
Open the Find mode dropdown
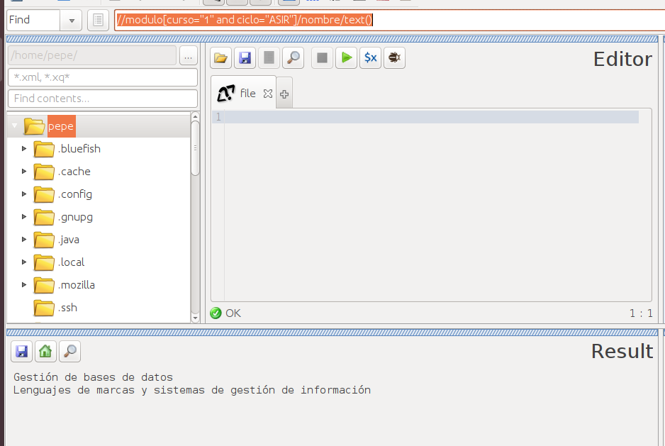tap(71, 21)
